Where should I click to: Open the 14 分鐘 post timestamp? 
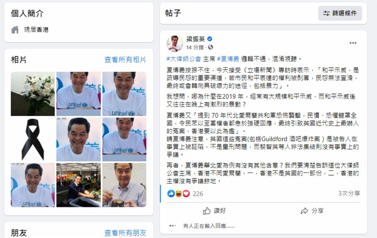pyautogui.click(x=195, y=47)
